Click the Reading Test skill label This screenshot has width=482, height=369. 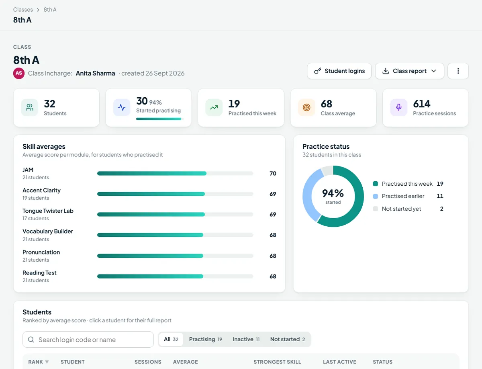pyautogui.click(x=39, y=273)
